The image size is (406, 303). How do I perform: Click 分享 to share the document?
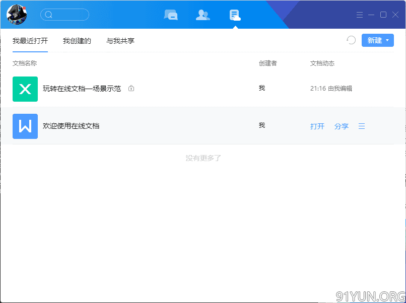[x=342, y=126]
